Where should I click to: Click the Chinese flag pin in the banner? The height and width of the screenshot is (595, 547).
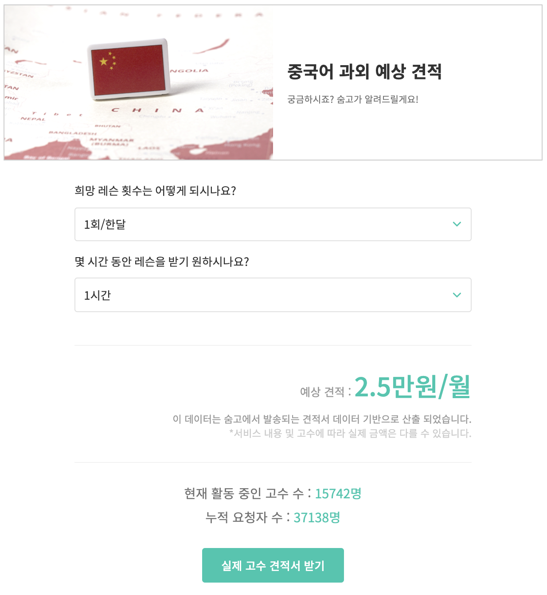coord(129,69)
